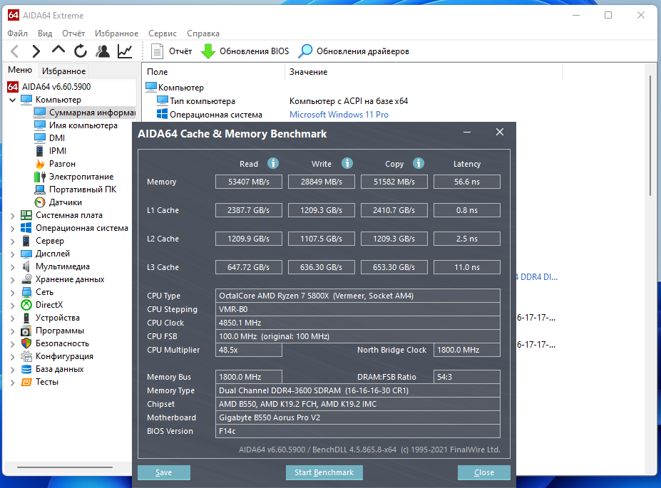Refresh using the circular arrow toolbar icon
Image resolution: width=661 pixels, height=488 pixels.
[x=80, y=51]
